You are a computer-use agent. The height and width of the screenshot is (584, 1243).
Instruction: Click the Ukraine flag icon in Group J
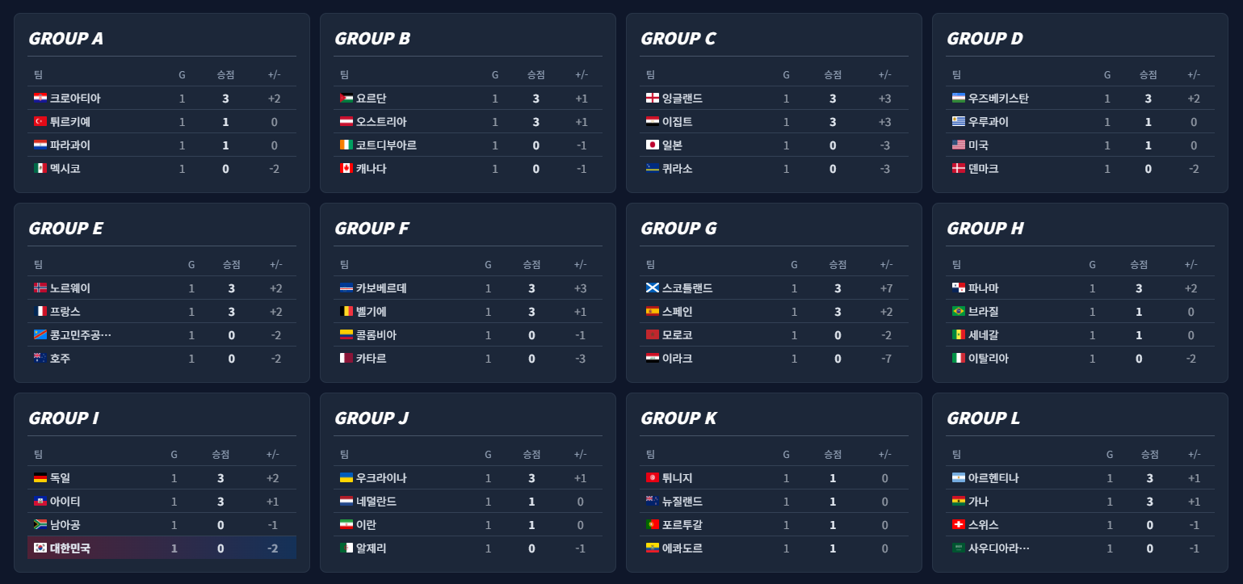pos(346,478)
